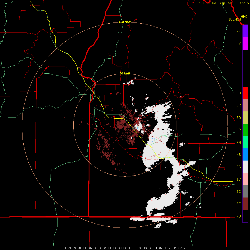Screen dimensions: 250x250
Task: Click the WS blue legend swatch
Action: point(245,154)
